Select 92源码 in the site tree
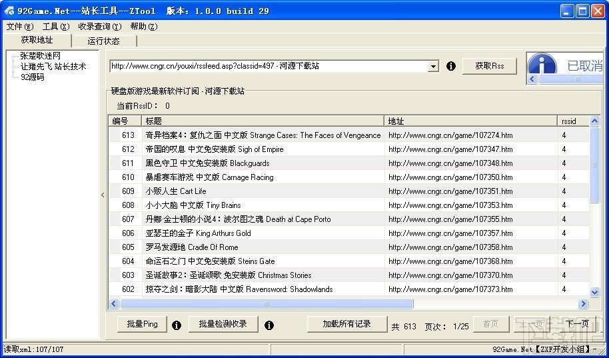The image size is (609, 358). (x=33, y=77)
